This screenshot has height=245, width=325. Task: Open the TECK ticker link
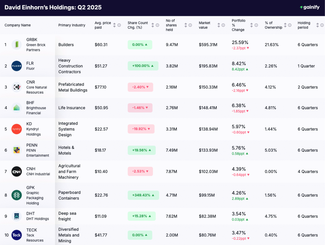pyautogui.click(x=31, y=230)
